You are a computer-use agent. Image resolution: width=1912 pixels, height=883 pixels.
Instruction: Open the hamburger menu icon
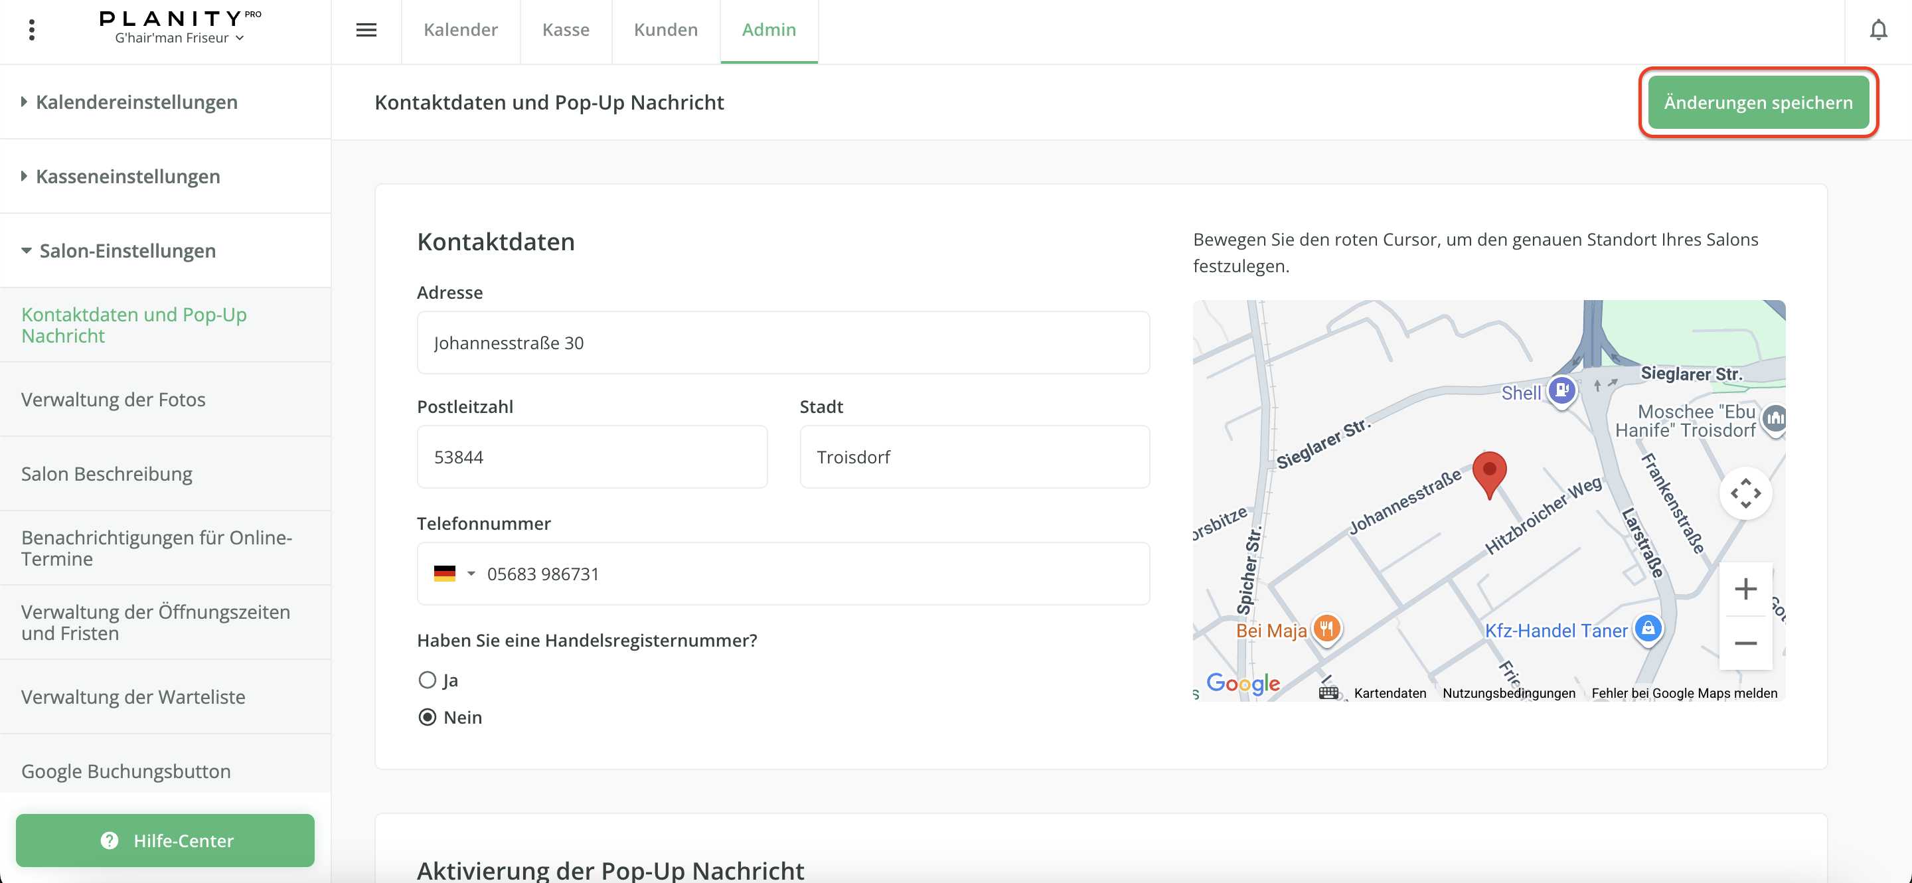(366, 30)
